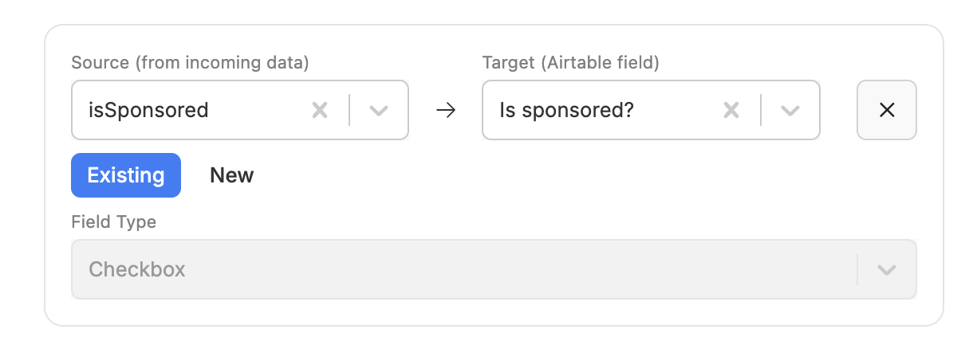Expand the Target Airtable field chevron
This screenshot has width=965, height=341.
pos(790,111)
